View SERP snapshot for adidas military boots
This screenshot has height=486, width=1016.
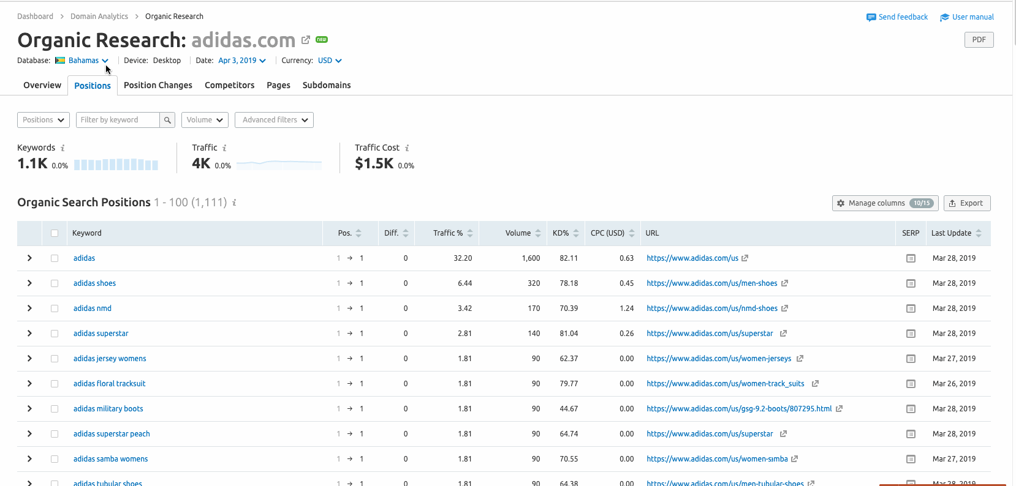coord(911,409)
